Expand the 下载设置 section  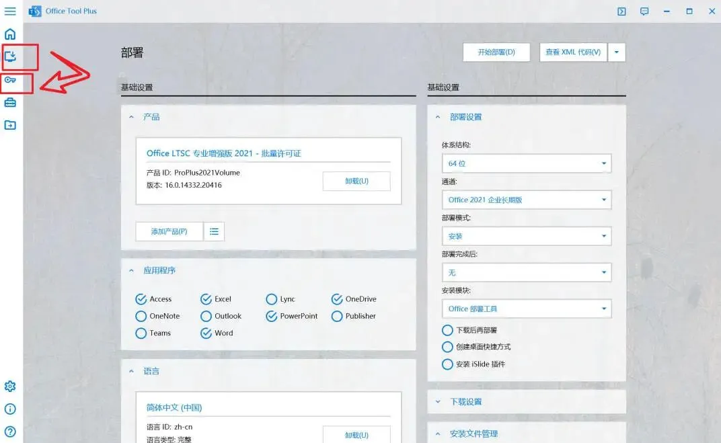pyautogui.click(x=438, y=401)
